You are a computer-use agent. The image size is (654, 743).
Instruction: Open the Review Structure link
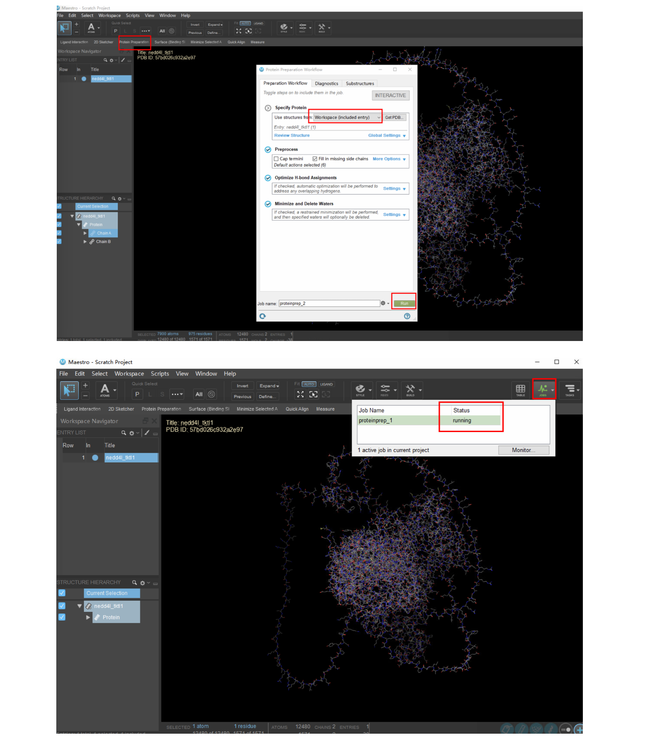(x=292, y=136)
